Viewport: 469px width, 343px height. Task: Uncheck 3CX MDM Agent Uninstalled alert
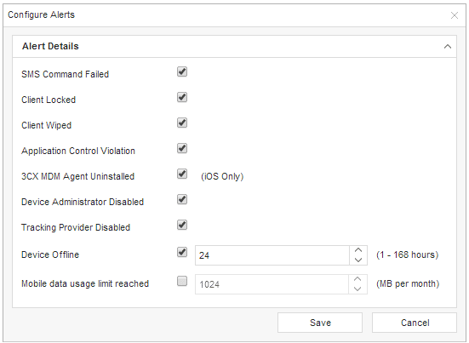[x=182, y=174]
